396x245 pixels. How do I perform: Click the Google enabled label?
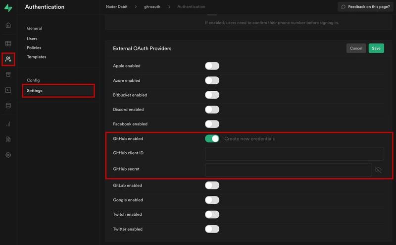[x=128, y=200]
